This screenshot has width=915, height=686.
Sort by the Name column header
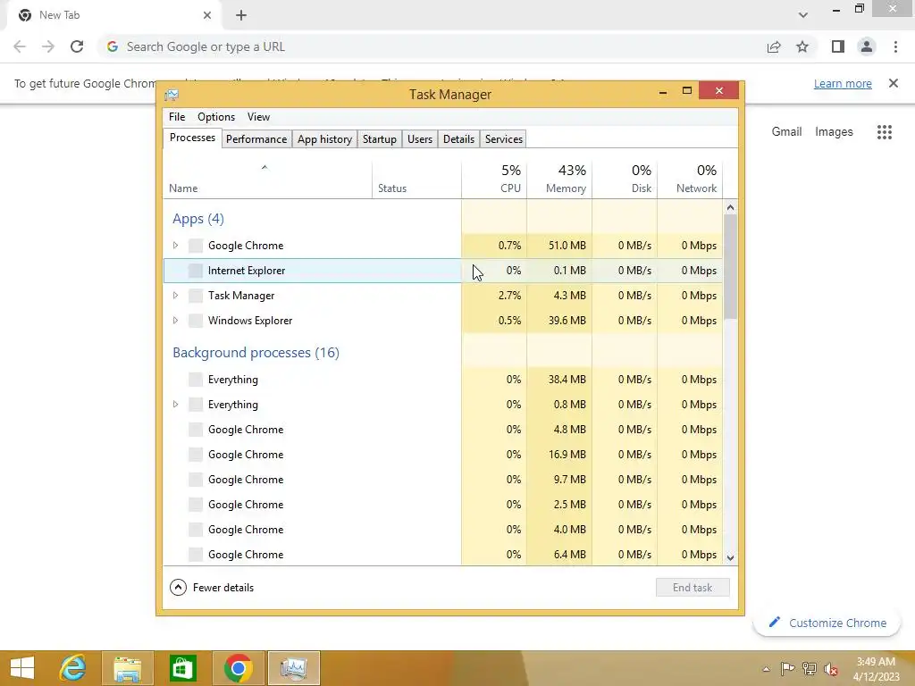click(x=267, y=180)
